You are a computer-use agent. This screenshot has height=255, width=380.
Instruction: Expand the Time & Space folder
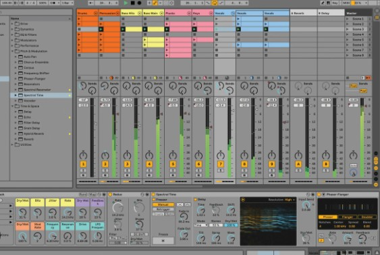pos(12,106)
